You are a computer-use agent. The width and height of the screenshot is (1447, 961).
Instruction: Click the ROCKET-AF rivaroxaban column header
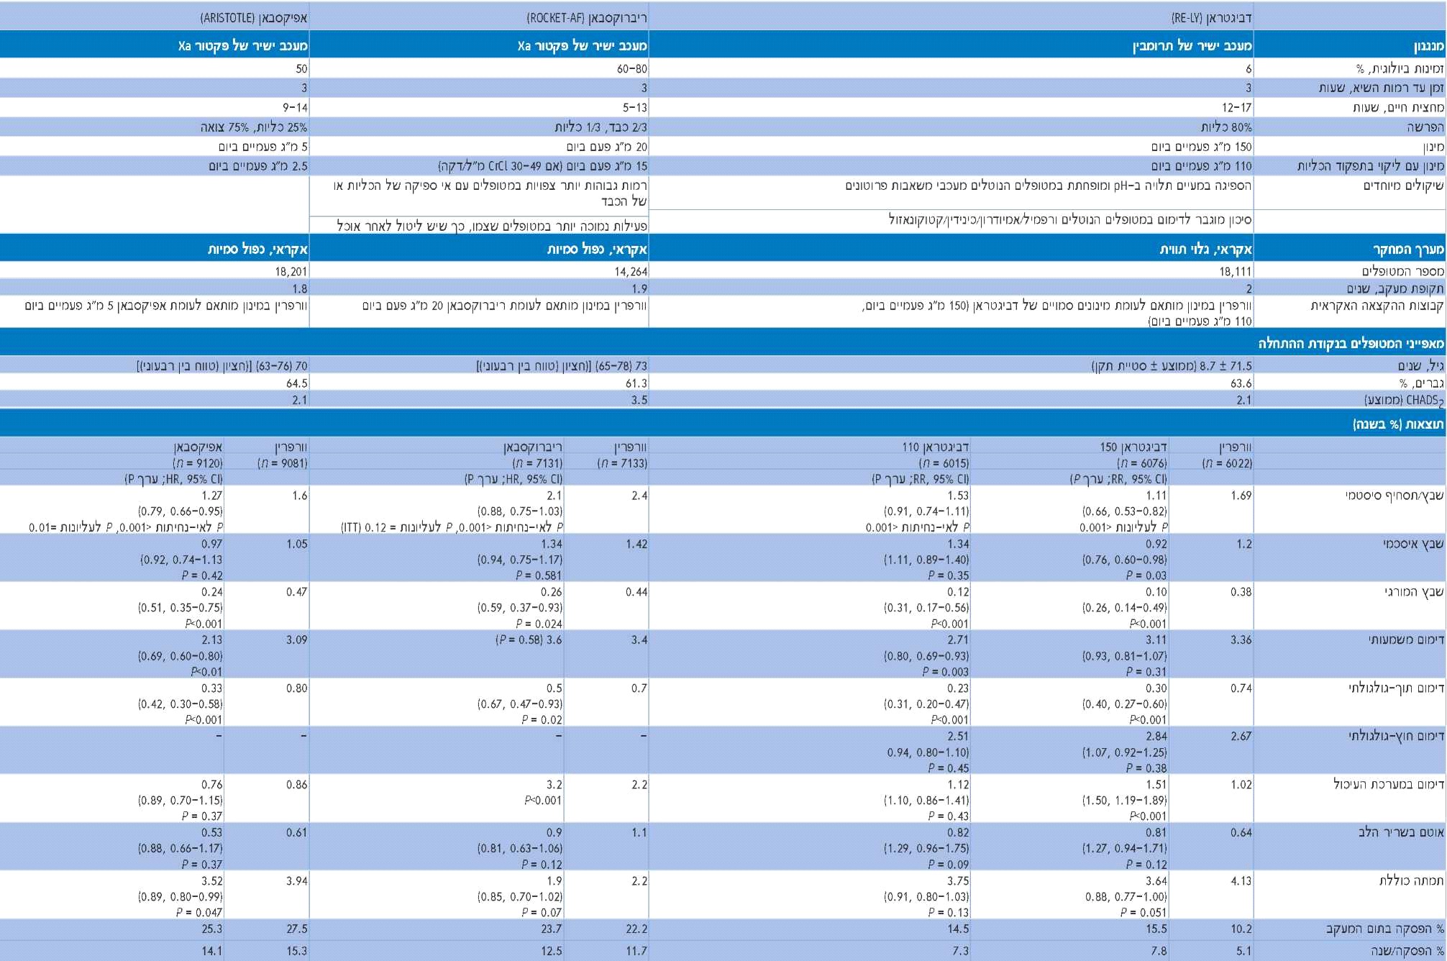click(586, 17)
